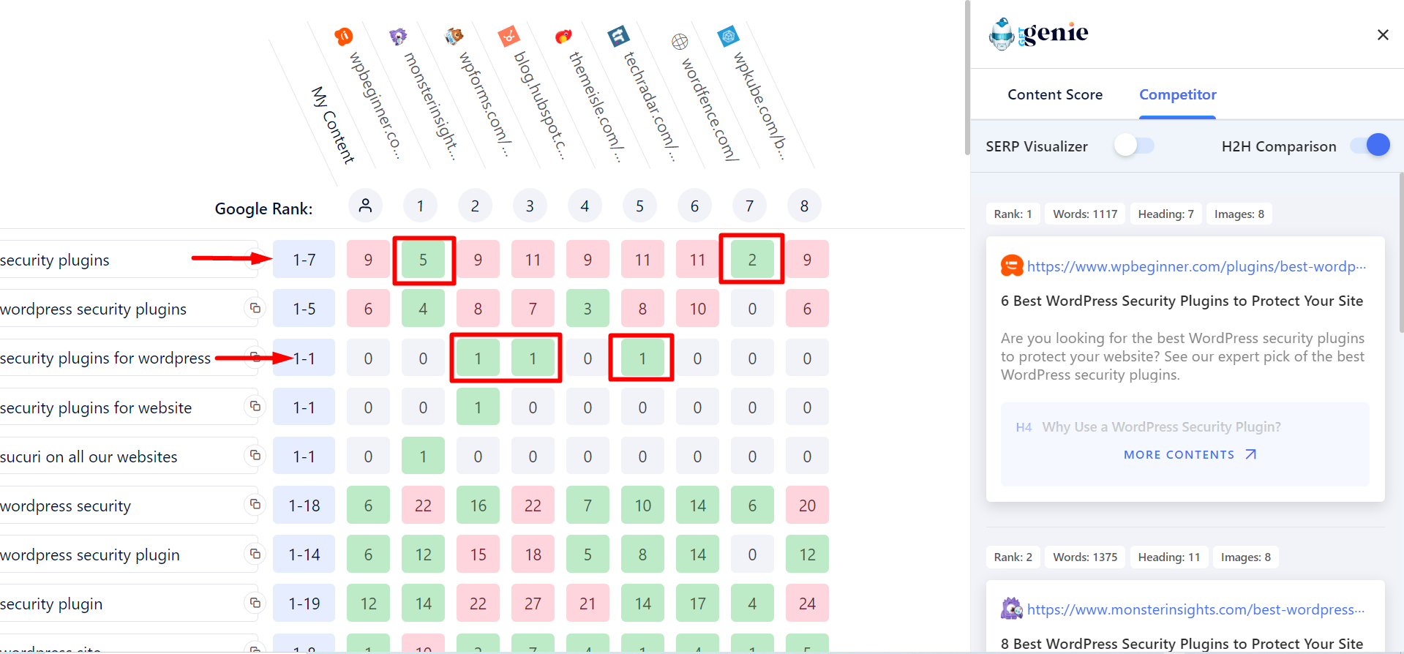Enable the SERP Visualizer toggle

click(x=1134, y=146)
